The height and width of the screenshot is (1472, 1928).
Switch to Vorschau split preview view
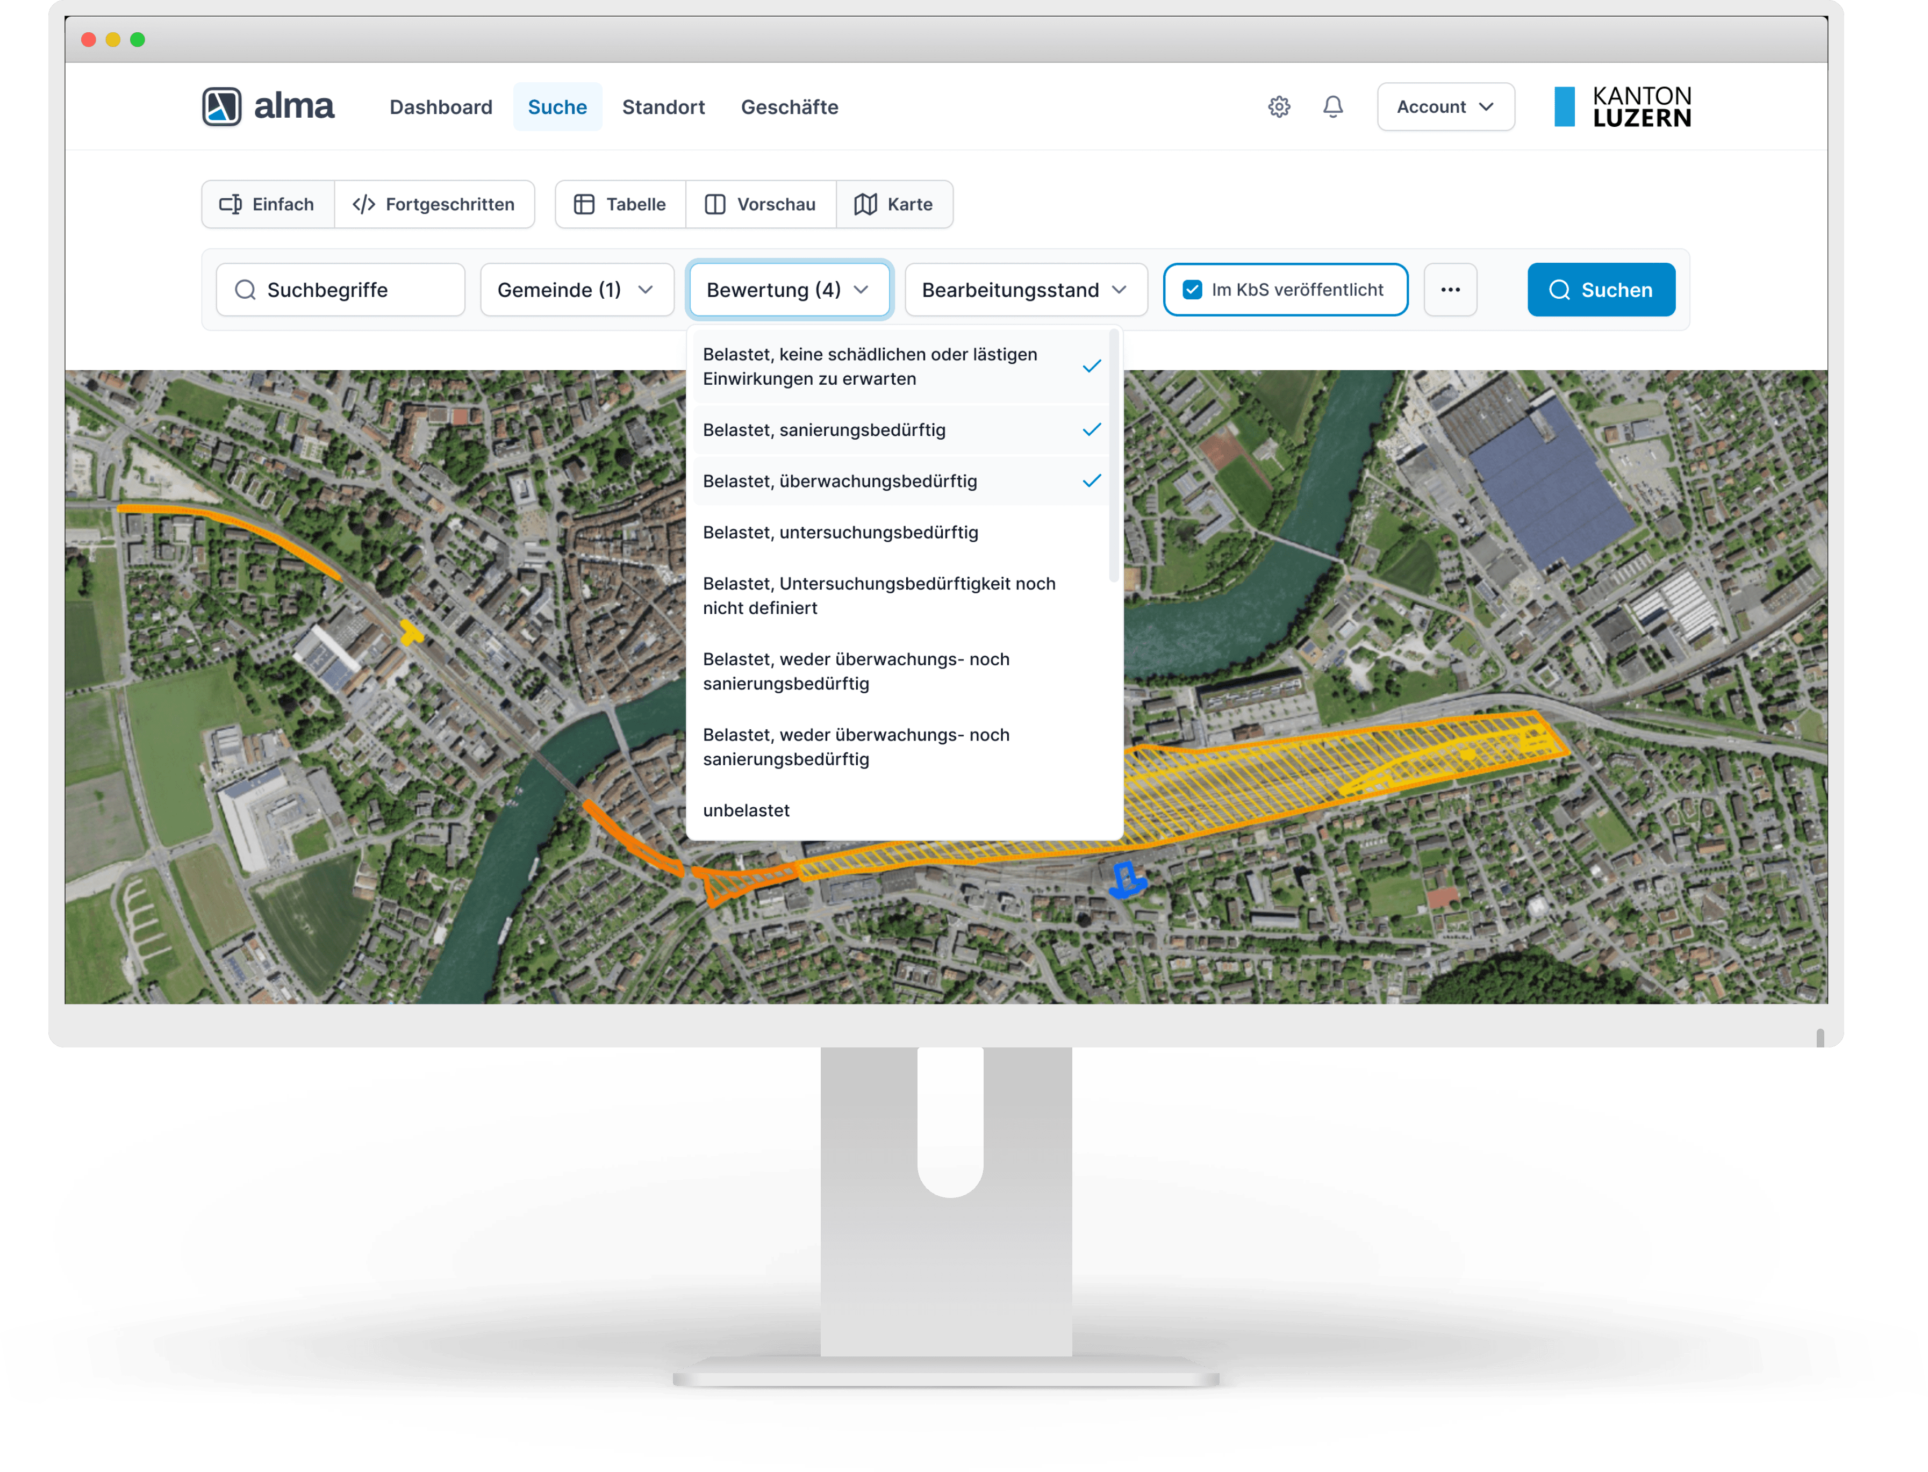point(761,204)
